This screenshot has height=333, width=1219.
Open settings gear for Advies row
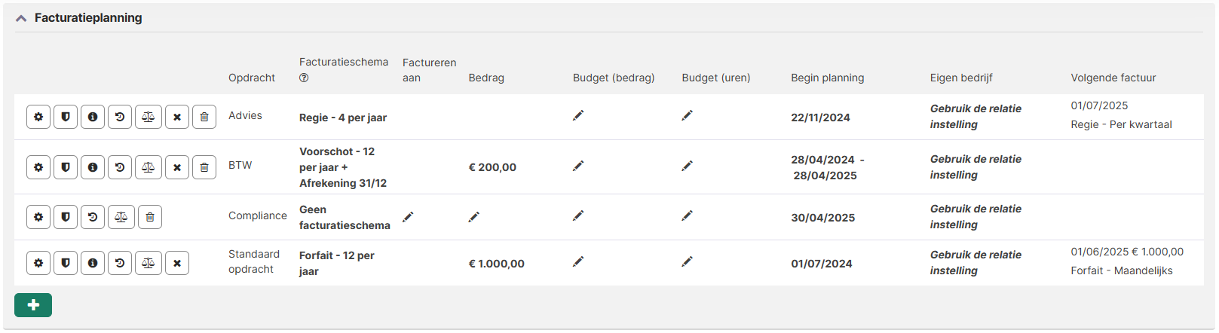(x=38, y=117)
